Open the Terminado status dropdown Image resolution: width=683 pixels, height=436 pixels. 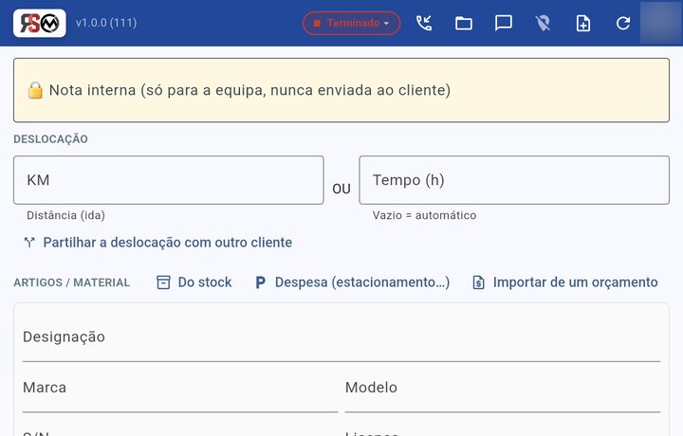(352, 23)
